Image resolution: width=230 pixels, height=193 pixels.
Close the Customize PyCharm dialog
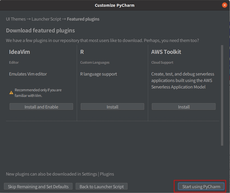pyautogui.click(x=224, y=5)
